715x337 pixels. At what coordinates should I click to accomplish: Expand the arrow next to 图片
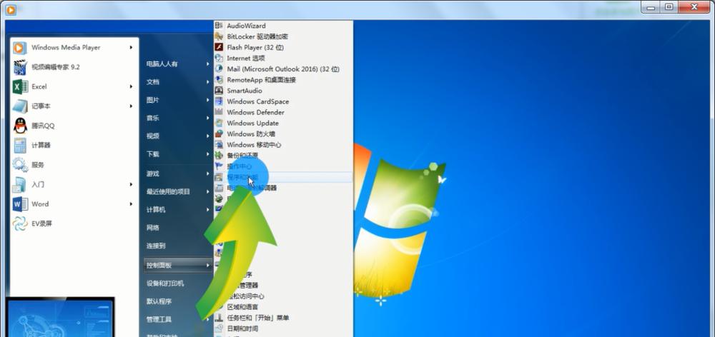pyautogui.click(x=208, y=100)
